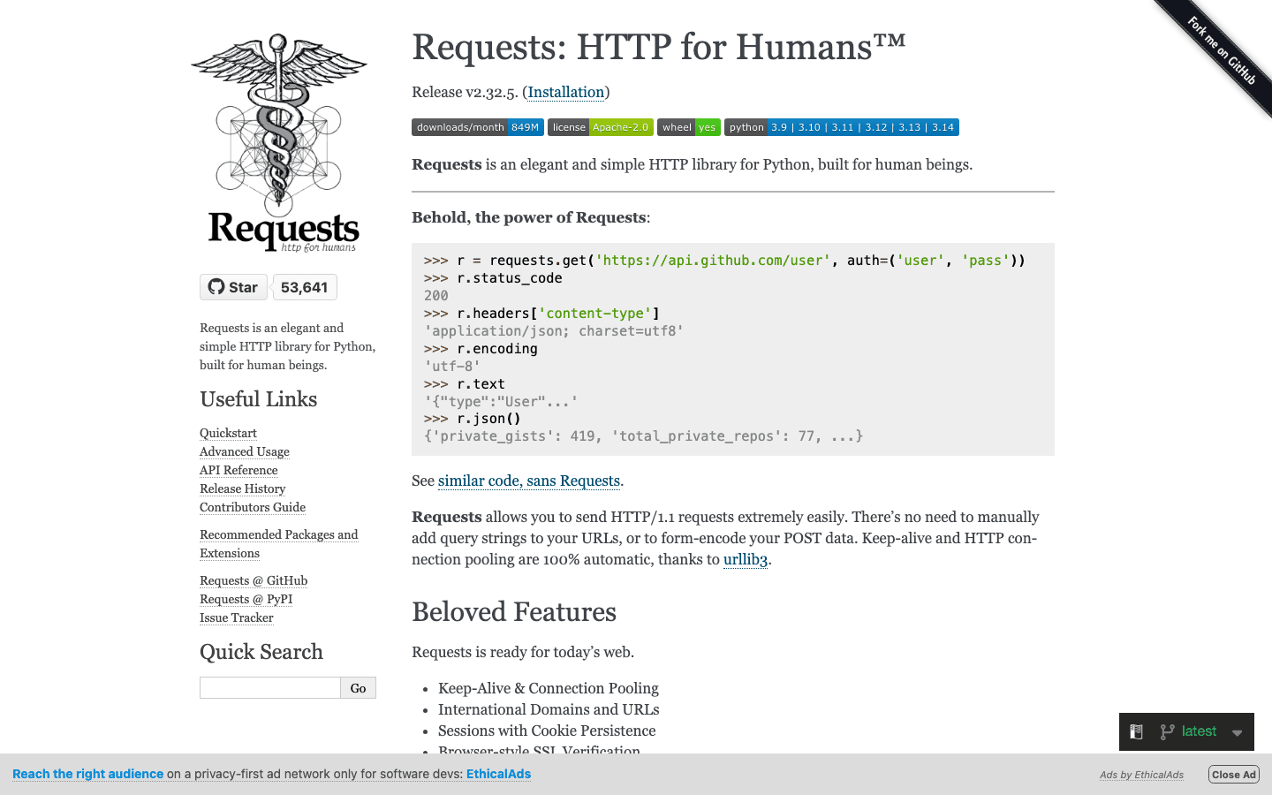Navigate to the API Reference

pyautogui.click(x=238, y=470)
